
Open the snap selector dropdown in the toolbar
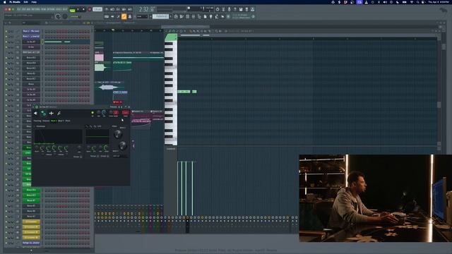click(142, 17)
